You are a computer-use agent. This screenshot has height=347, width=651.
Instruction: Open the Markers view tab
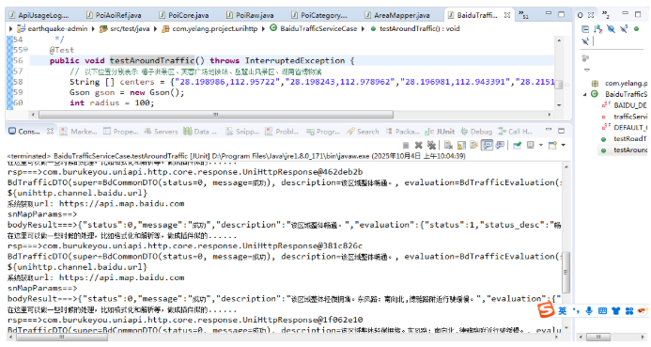(79, 132)
